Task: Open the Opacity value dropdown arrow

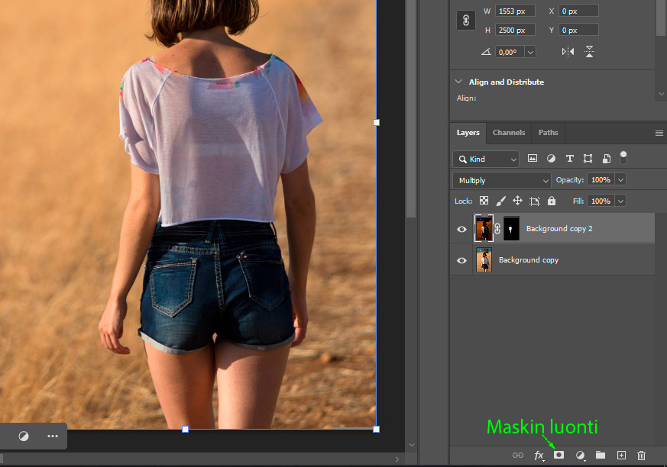Action: [x=620, y=180]
